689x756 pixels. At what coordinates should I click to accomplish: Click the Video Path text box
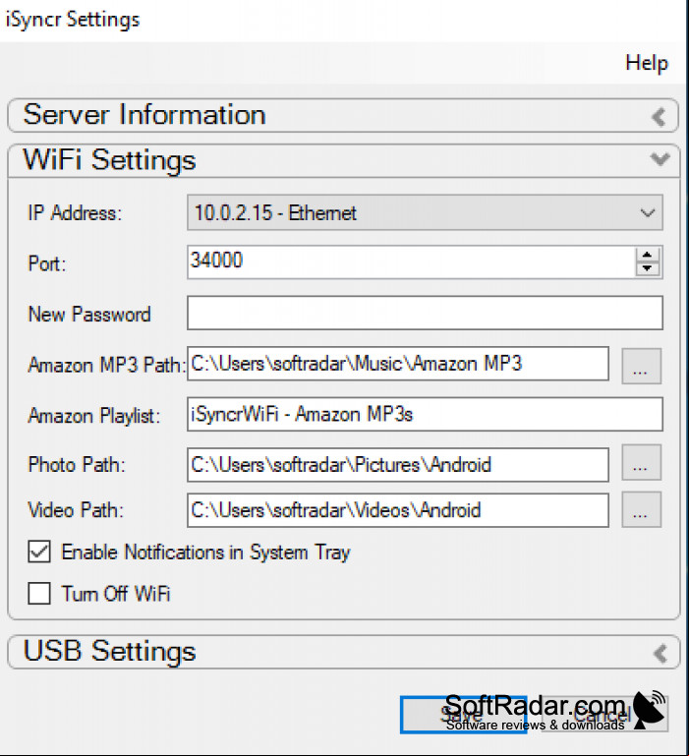pyautogui.click(x=398, y=510)
